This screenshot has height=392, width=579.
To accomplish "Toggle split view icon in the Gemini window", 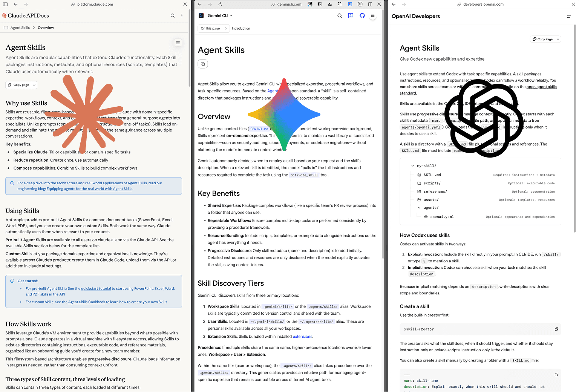I will pos(370,4).
